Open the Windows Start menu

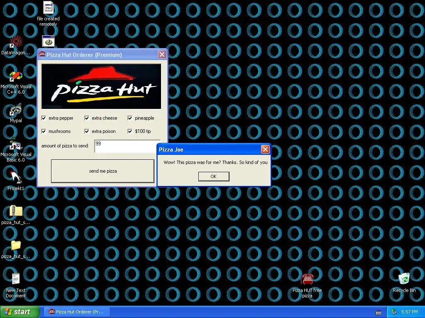20,312
